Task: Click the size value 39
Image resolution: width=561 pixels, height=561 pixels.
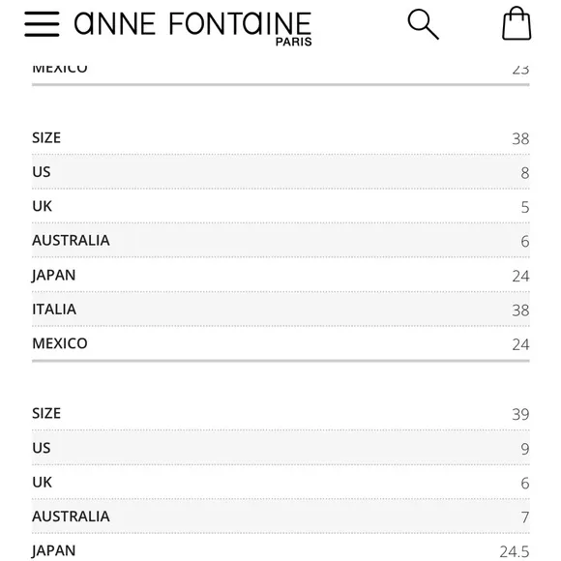Action: click(520, 414)
